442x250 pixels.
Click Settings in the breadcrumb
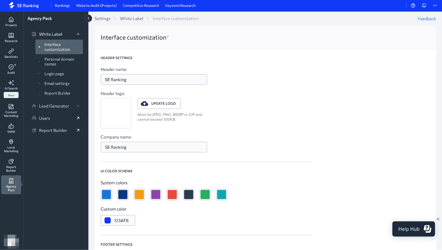(x=102, y=18)
